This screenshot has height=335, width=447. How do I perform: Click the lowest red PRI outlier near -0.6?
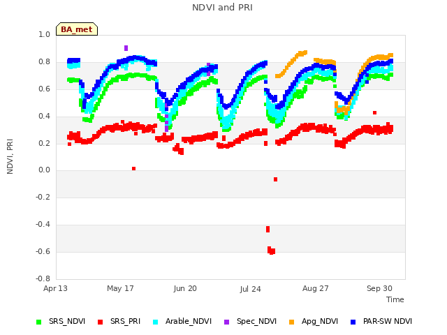click(272, 251)
